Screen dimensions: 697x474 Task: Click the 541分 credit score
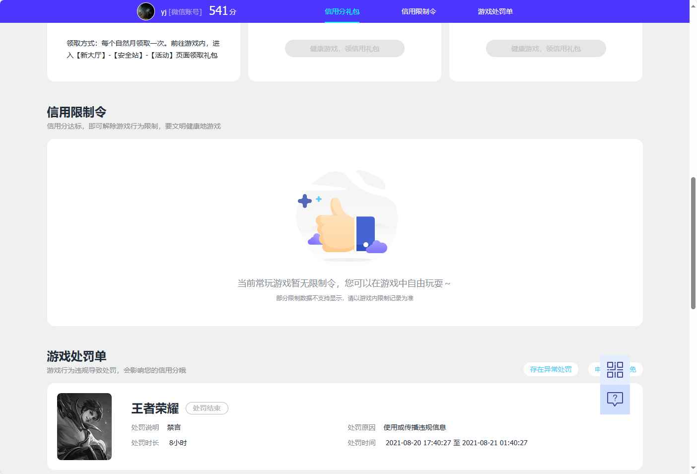(x=222, y=11)
